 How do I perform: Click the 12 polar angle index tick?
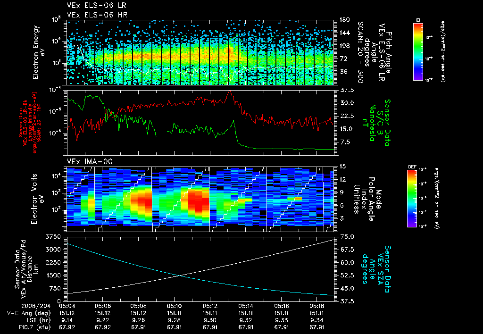[x=342, y=179]
